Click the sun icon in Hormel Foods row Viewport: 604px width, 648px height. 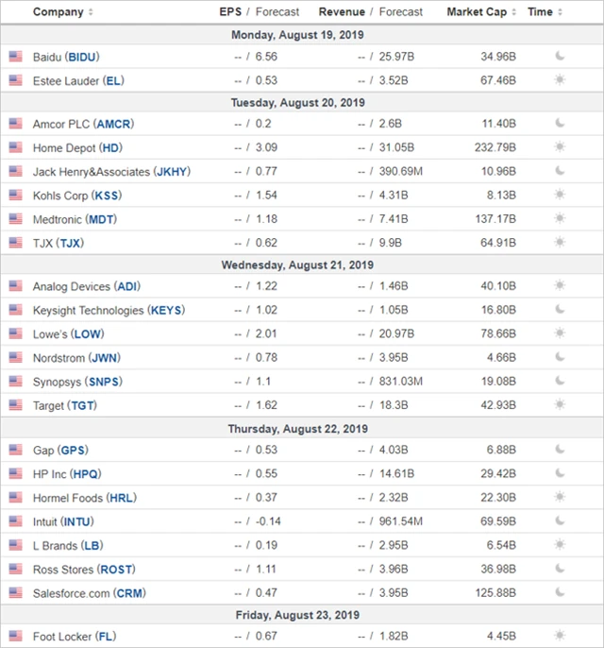[x=560, y=498]
